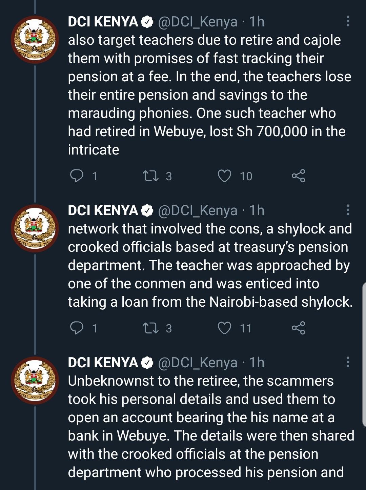This screenshot has height=490, width=366.
Task: Share the tweet about treasury's pension department
Action: coord(298,328)
